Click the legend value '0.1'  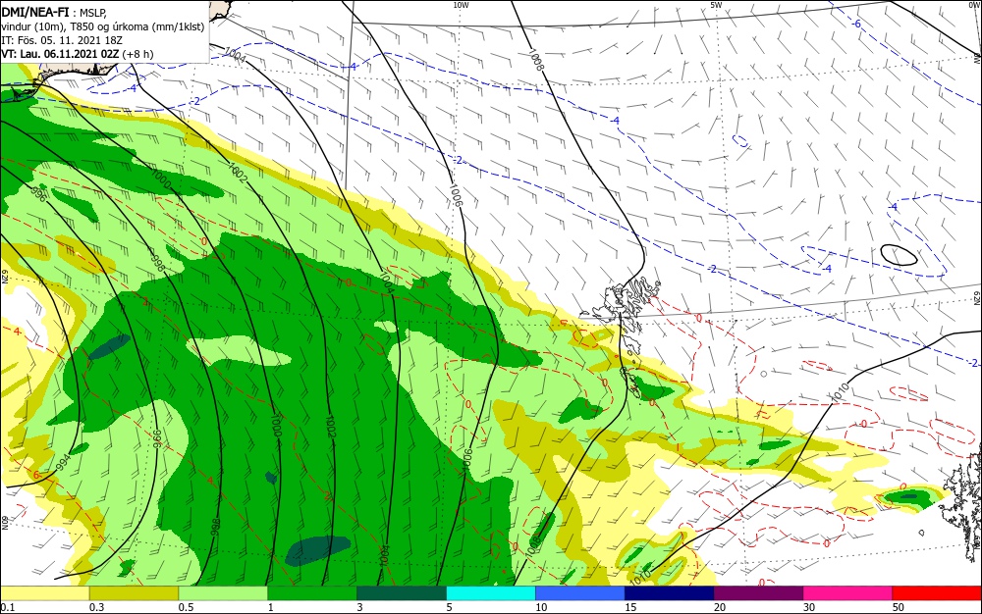coord(8,607)
